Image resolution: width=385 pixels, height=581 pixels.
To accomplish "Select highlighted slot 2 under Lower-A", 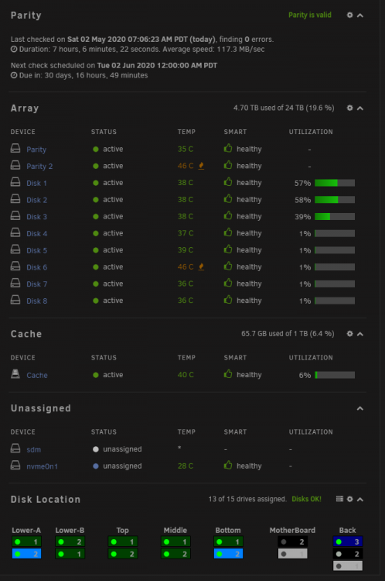I will pyautogui.click(x=26, y=554).
